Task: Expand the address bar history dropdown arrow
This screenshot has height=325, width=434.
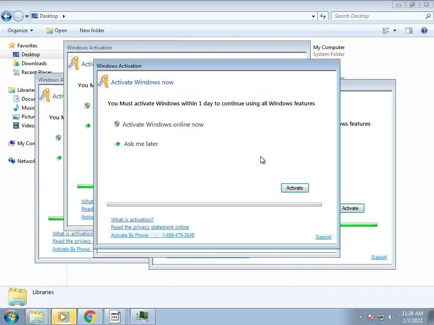Action: tap(313, 17)
